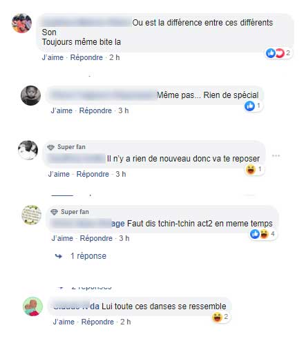306x341 pixels.
Task: Open reactions on the 'Toujours même bite la' comment
Action: click(278, 53)
